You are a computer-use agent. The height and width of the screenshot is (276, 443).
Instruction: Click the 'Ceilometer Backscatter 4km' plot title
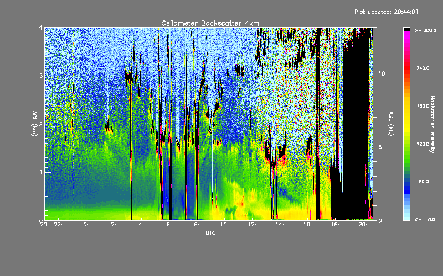pos(210,23)
